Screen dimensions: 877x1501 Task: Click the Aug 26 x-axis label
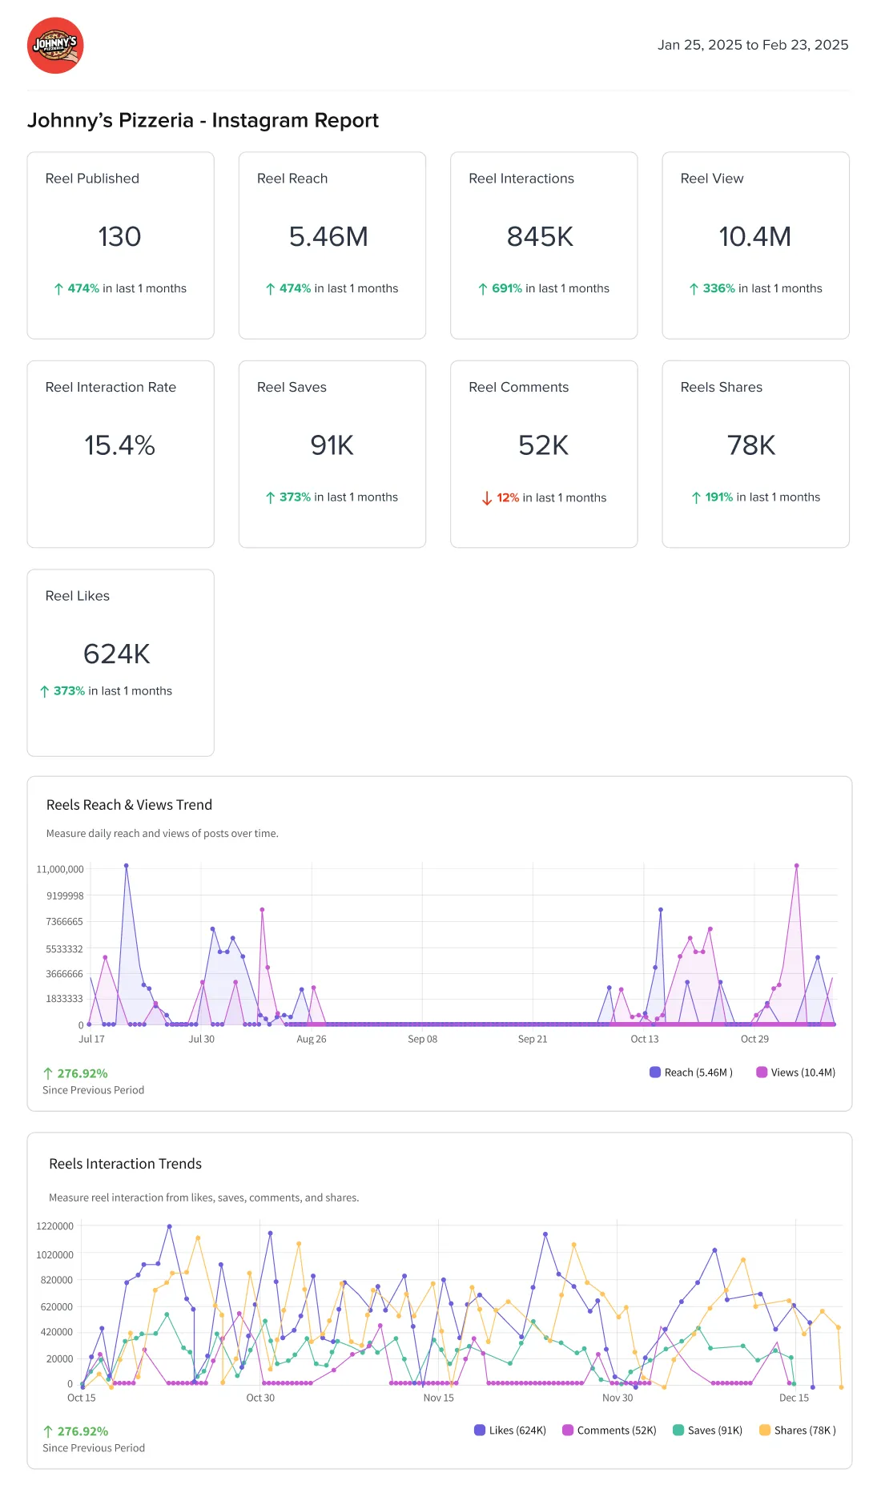pyautogui.click(x=312, y=1039)
